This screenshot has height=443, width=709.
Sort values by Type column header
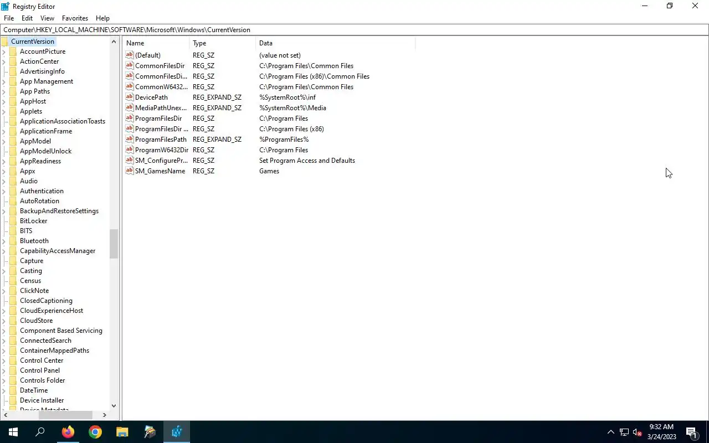point(223,43)
